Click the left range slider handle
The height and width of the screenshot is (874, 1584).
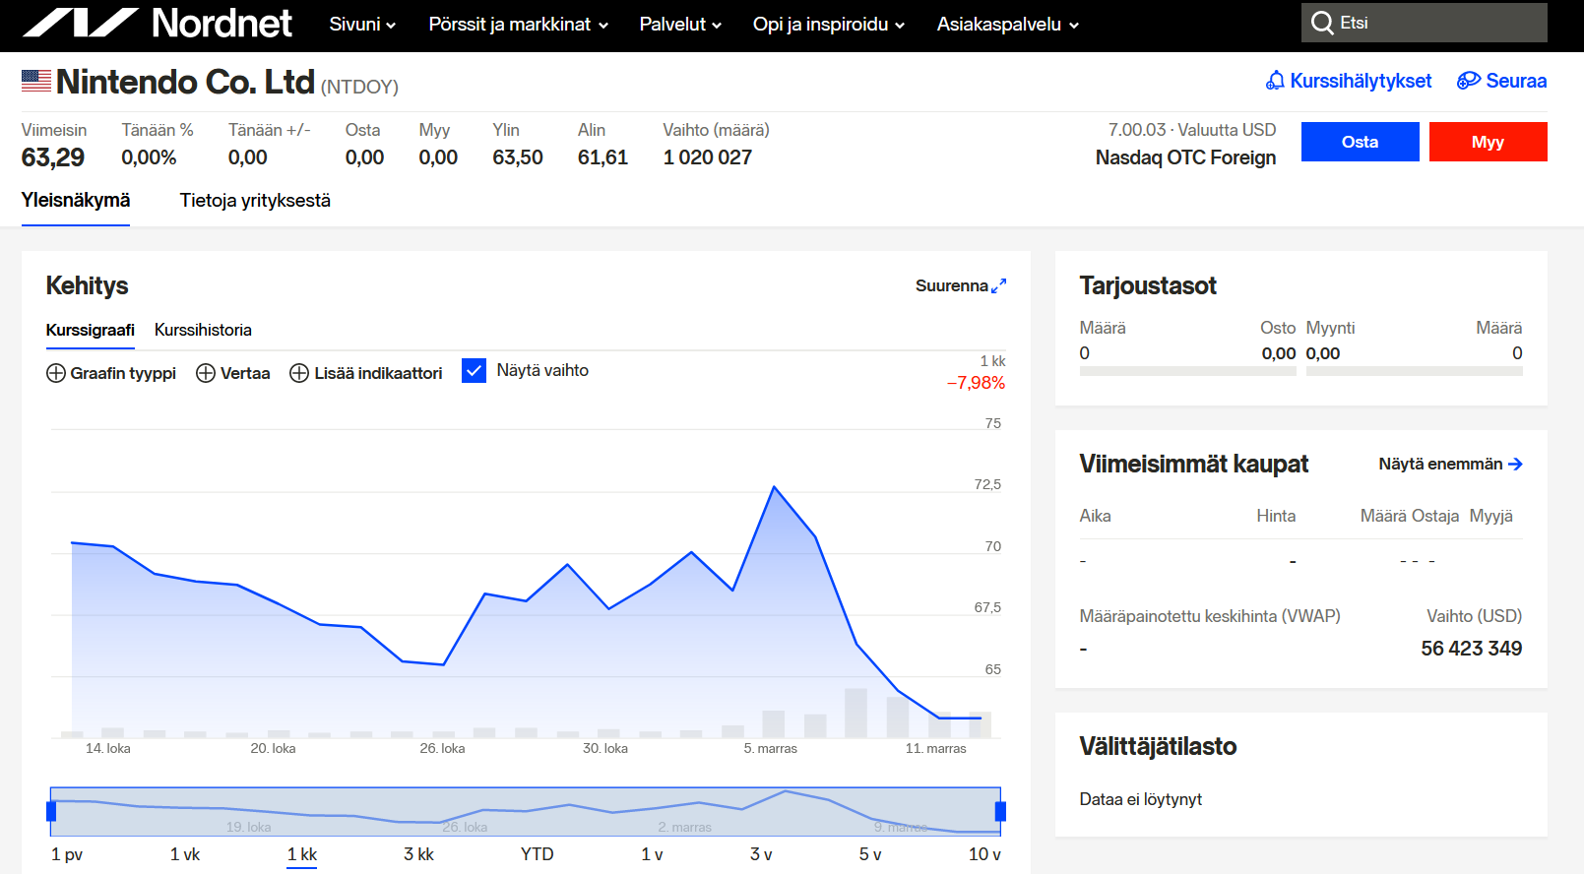(51, 811)
